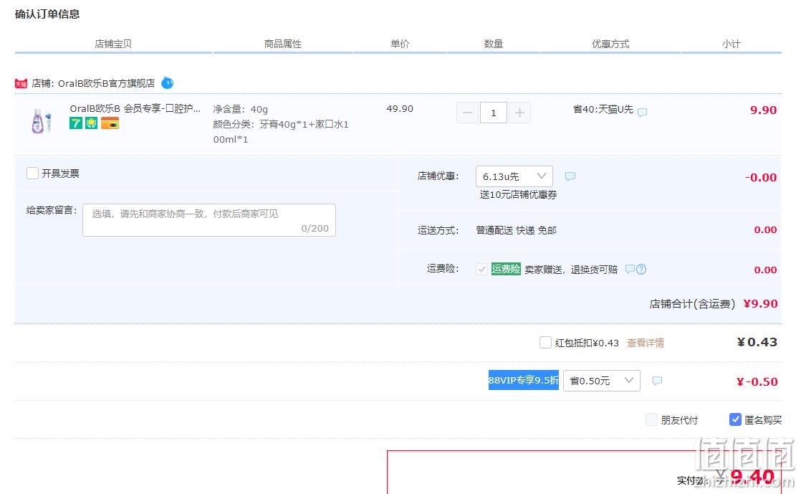Image resolution: width=801 pixels, height=494 pixels.
Task: Focus the 给卖家留言 message box
Action: coord(209,220)
